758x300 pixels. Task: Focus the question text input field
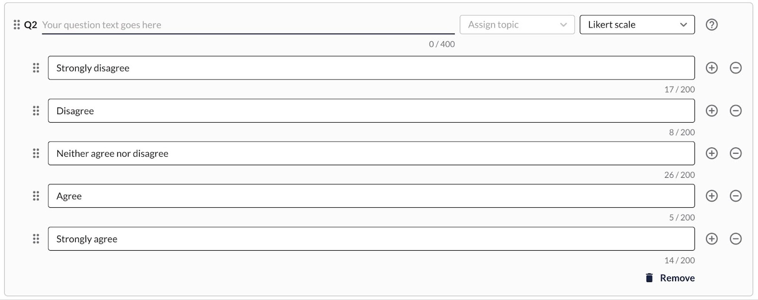[248, 25]
